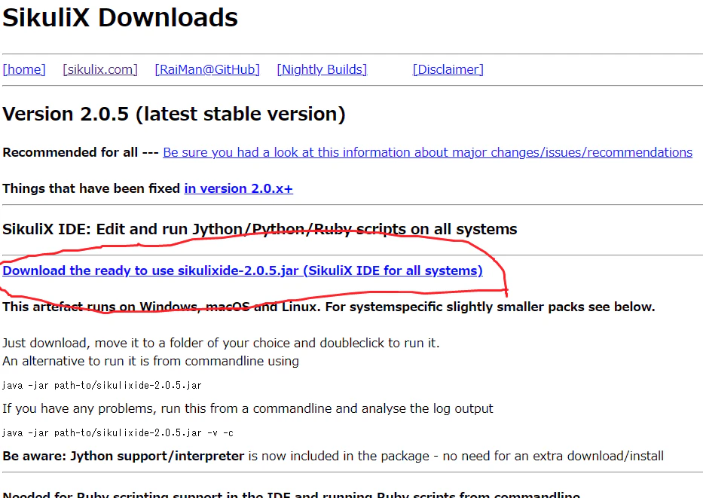Select the 'Version 2.0.5 (latest stable version)' heading

[174, 114]
